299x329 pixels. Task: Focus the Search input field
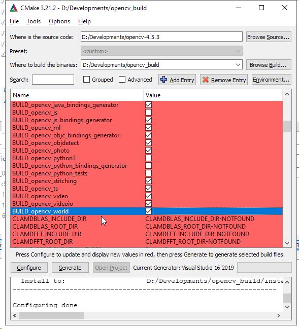[x=53, y=80]
